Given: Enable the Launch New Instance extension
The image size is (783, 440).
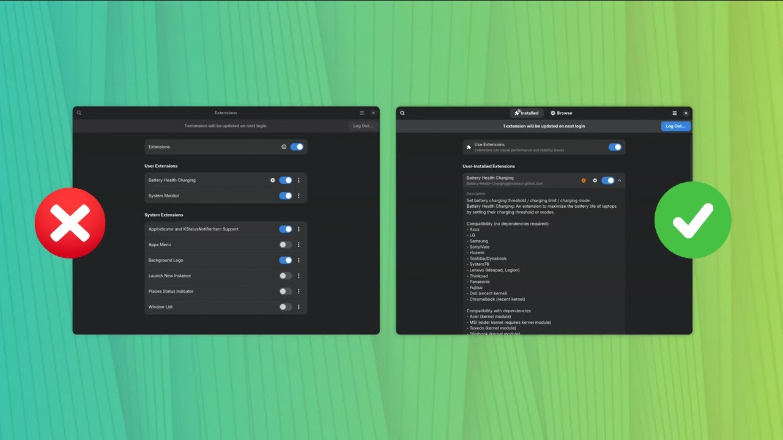Looking at the screenshot, I should (x=286, y=276).
